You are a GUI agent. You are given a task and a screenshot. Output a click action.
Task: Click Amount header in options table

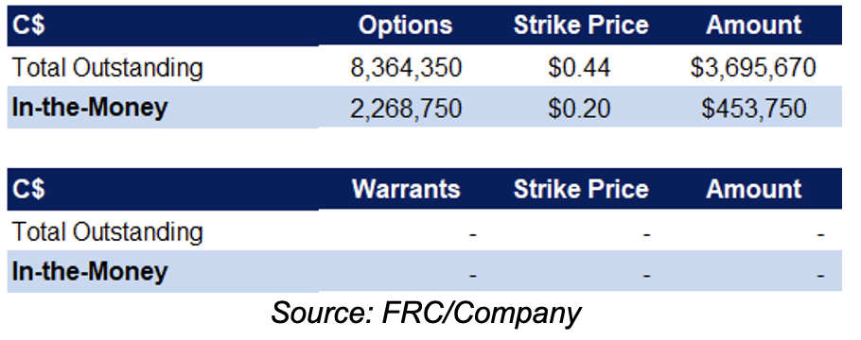click(x=753, y=25)
